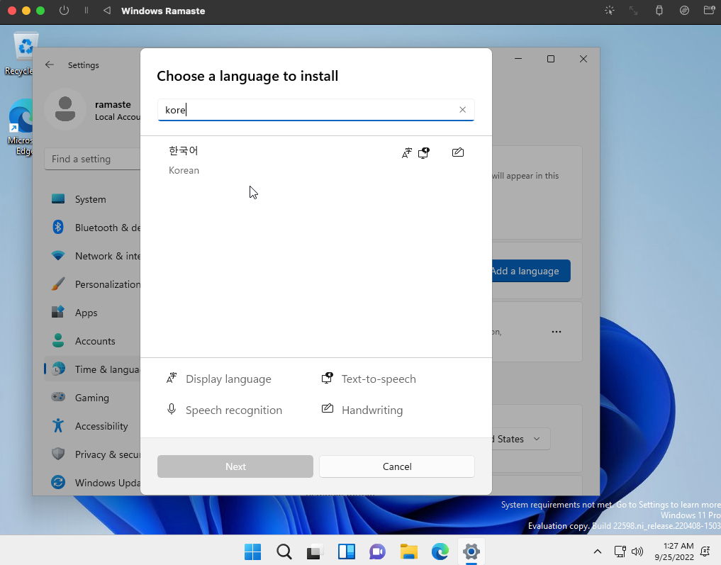This screenshot has width=721, height=565.
Task: Open Task View on taskbar
Action: [x=315, y=552]
